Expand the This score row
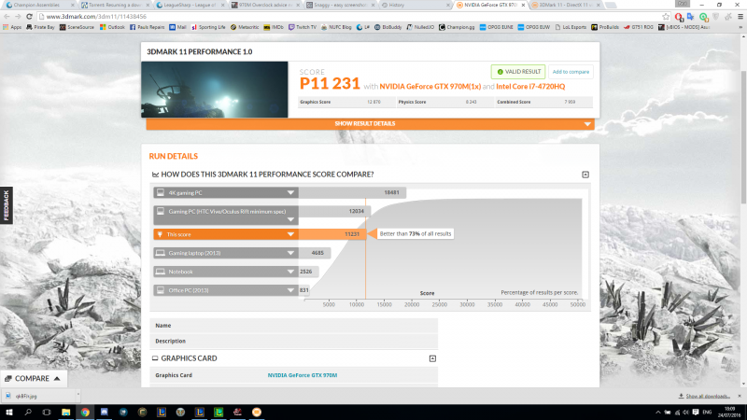 click(x=290, y=234)
